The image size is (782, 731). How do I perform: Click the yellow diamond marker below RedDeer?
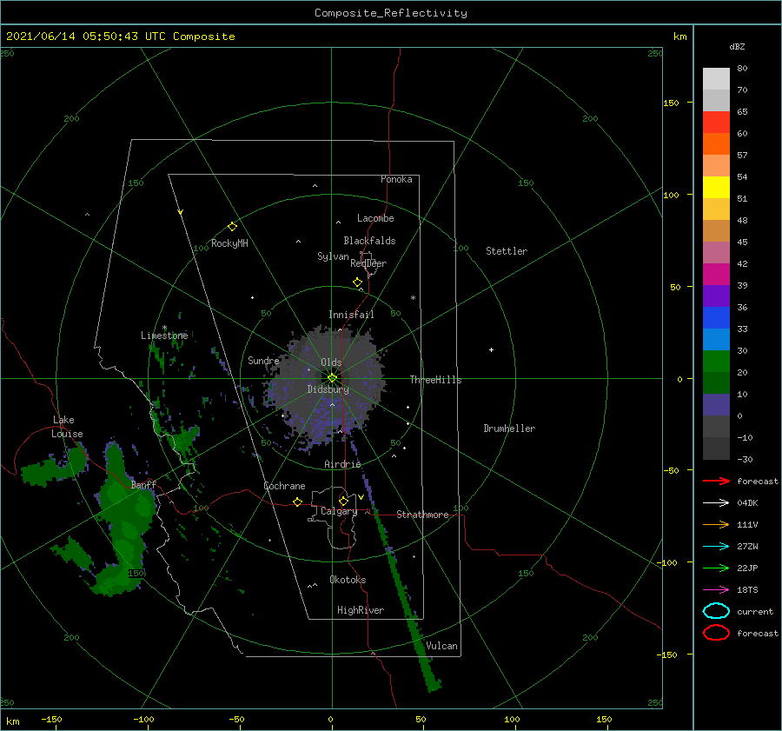point(357,282)
